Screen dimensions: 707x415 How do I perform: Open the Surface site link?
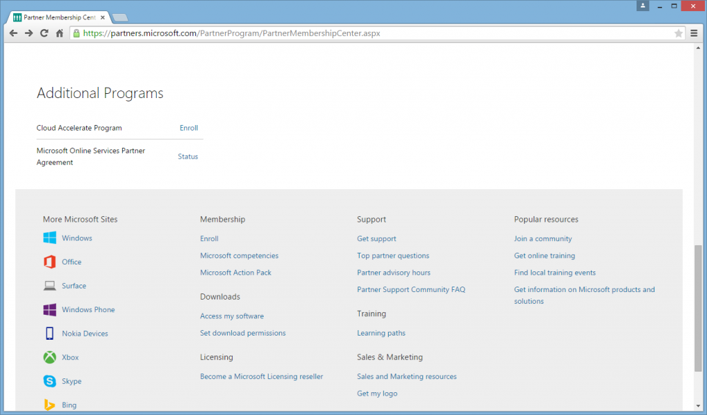pos(74,286)
